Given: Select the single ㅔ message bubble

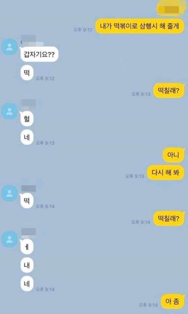Looking at the screenshot, I should click(x=27, y=247).
